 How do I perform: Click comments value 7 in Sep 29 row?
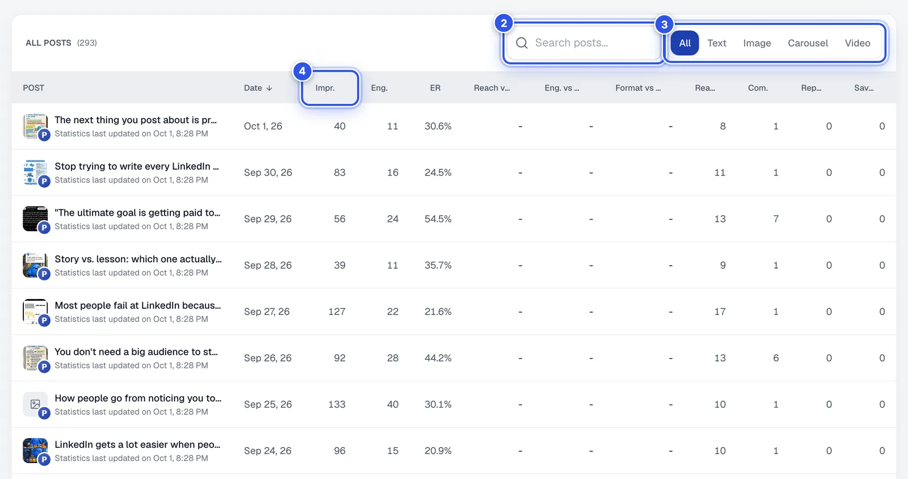(776, 219)
